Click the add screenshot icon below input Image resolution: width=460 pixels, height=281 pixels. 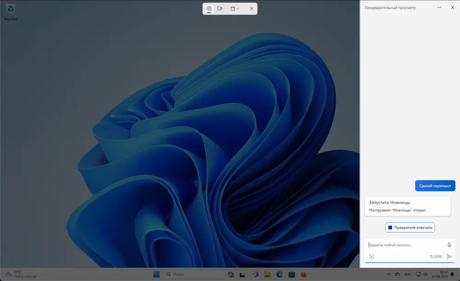tap(371, 256)
